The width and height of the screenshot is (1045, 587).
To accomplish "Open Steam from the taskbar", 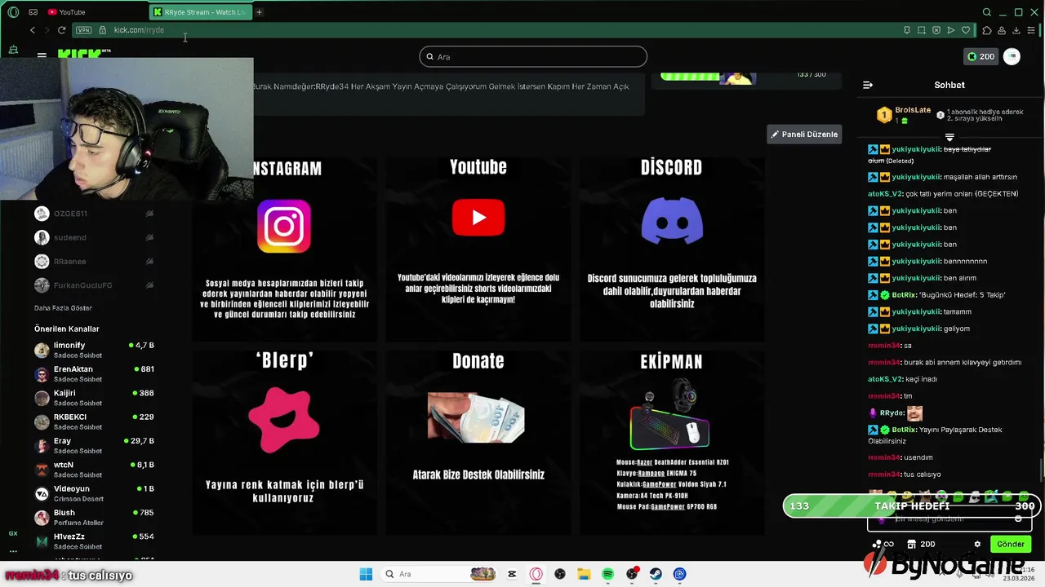I will [x=656, y=574].
